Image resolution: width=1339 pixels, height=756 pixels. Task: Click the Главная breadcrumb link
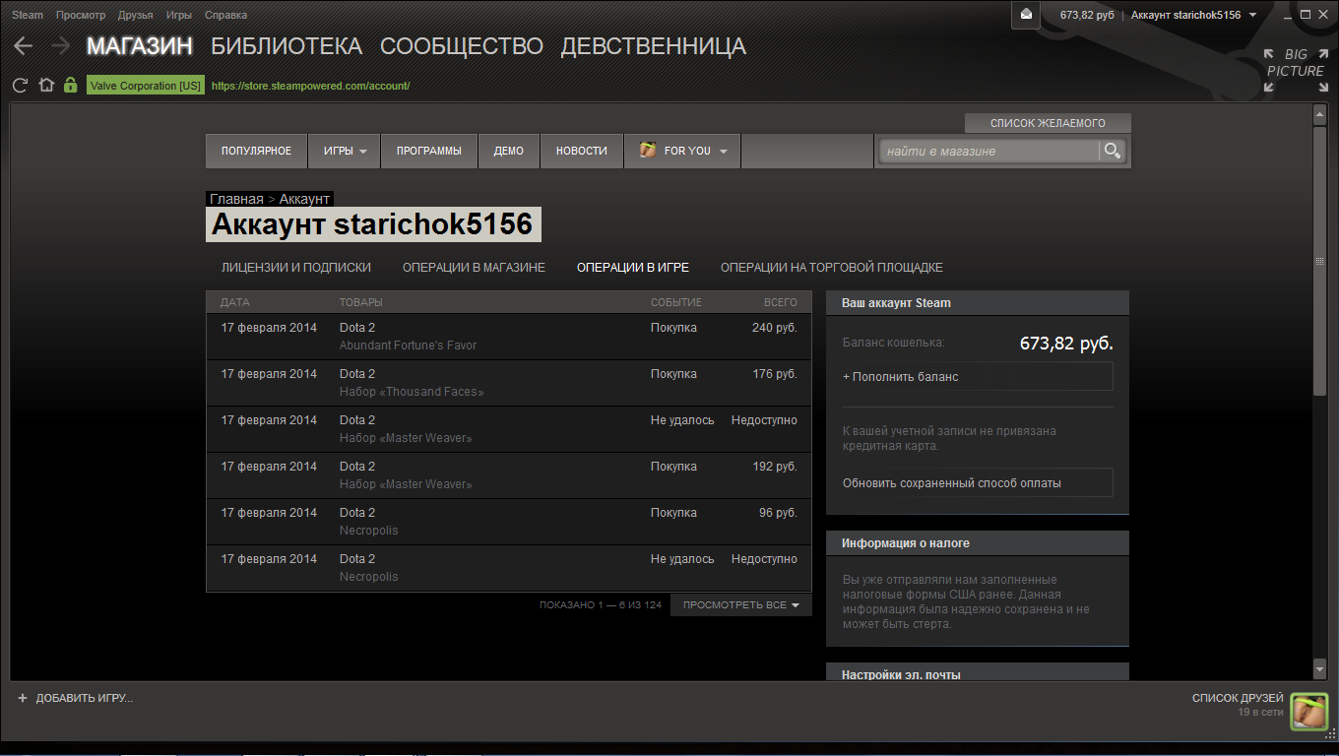pyautogui.click(x=236, y=199)
